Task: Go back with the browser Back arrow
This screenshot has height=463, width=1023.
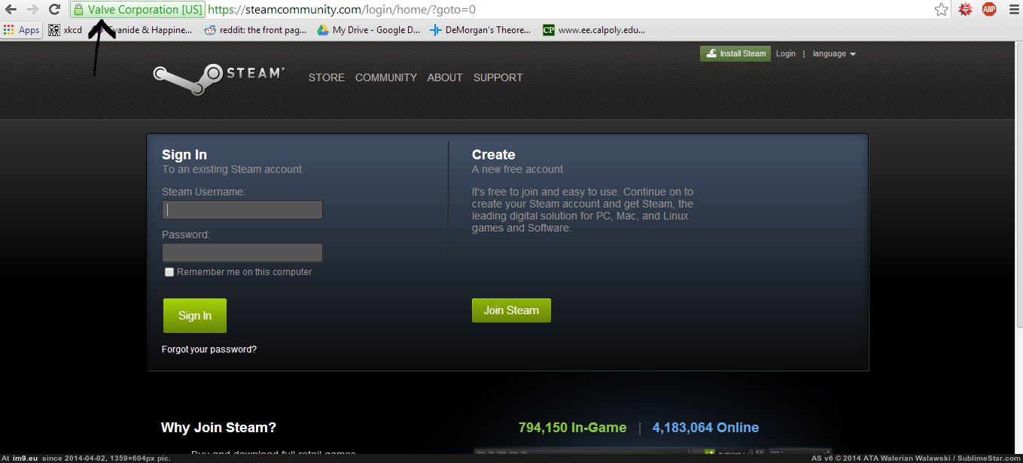Action: 11,10
